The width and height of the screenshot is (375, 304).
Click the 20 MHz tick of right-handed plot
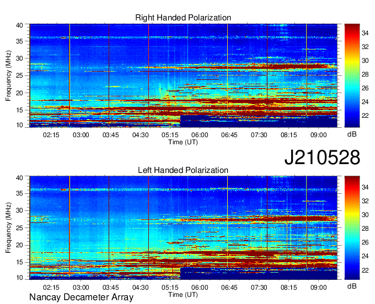tap(19, 93)
